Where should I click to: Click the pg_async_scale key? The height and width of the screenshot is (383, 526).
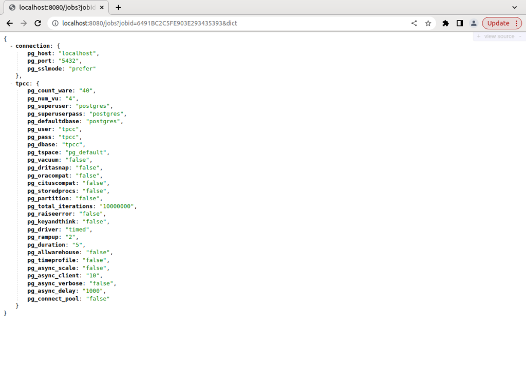(51, 268)
